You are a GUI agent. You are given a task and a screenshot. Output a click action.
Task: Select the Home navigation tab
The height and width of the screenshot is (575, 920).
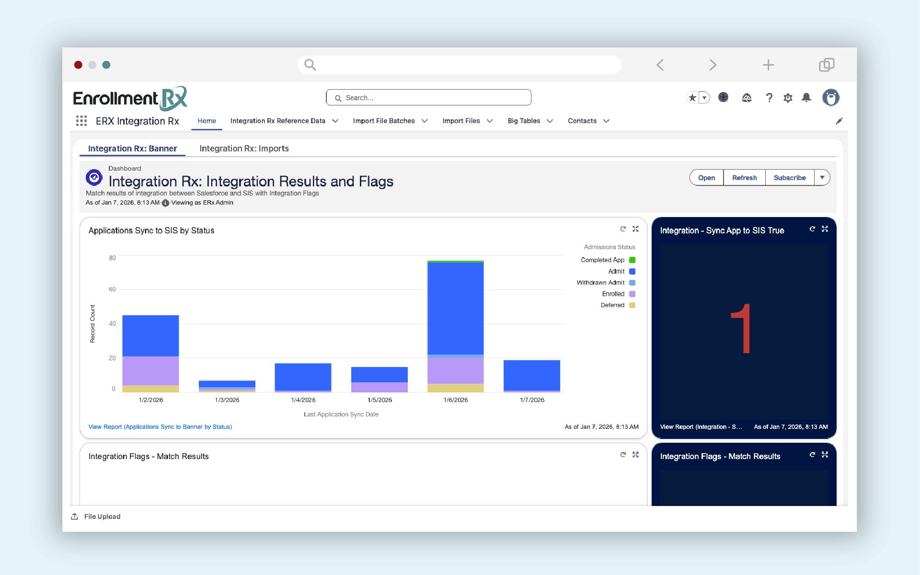click(x=207, y=121)
